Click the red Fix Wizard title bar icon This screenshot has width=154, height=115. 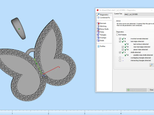tap(98, 10)
